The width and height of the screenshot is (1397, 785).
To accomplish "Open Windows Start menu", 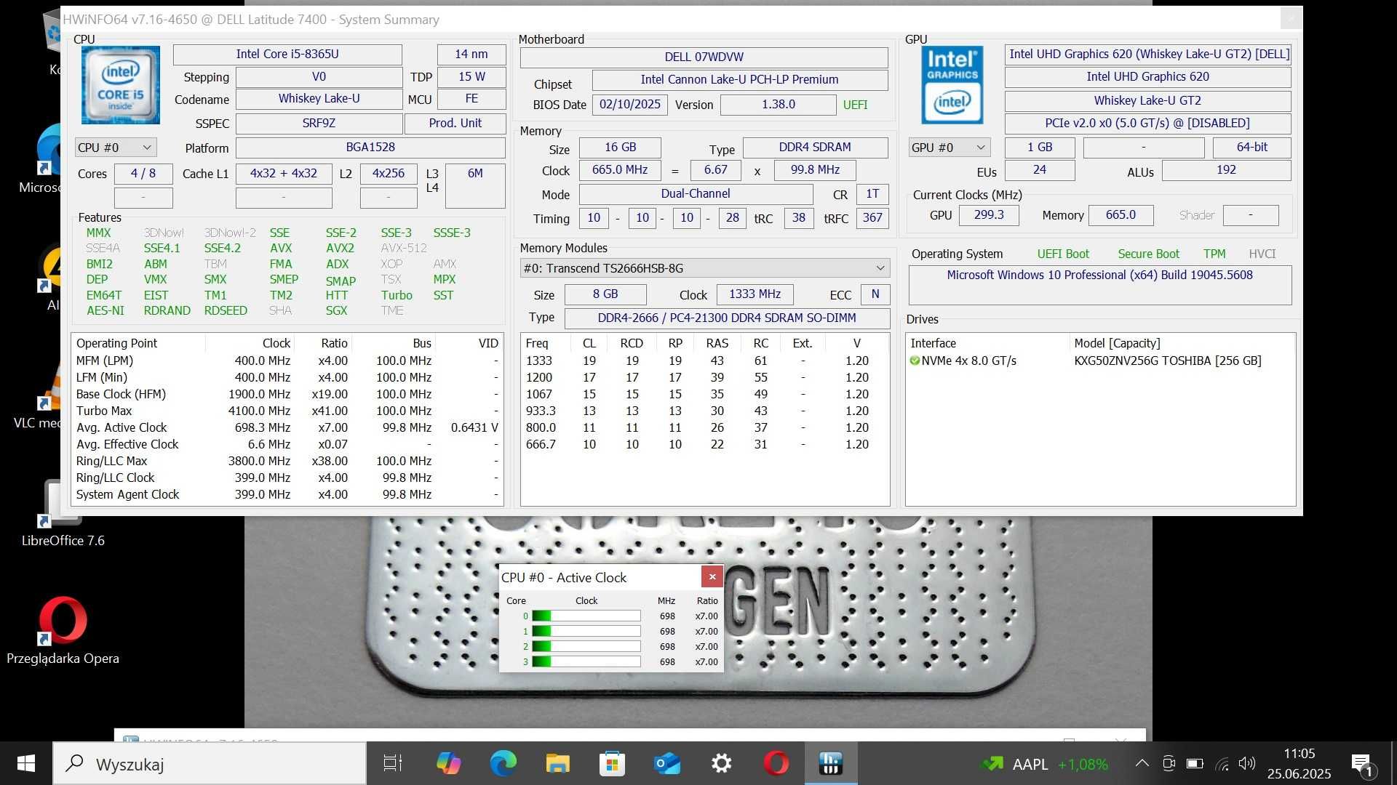I will coord(26,763).
